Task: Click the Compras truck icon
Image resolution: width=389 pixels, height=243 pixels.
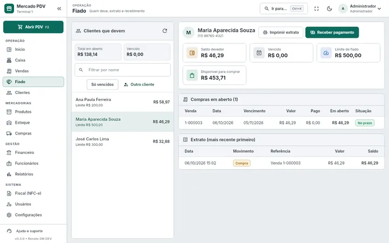Action: (9, 133)
